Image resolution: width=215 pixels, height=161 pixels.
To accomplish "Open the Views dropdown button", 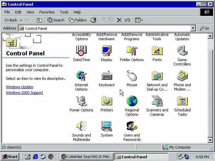I will [x=139, y=20].
